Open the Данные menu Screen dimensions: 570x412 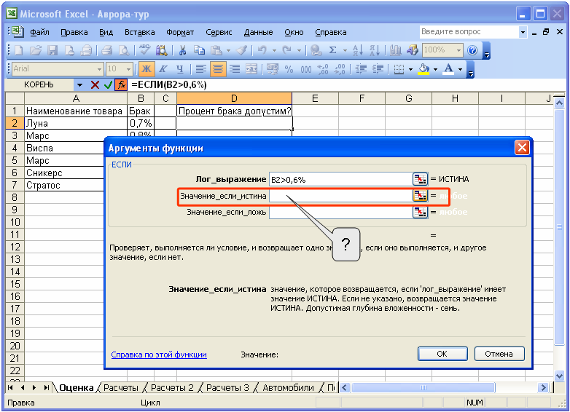[258, 32]
